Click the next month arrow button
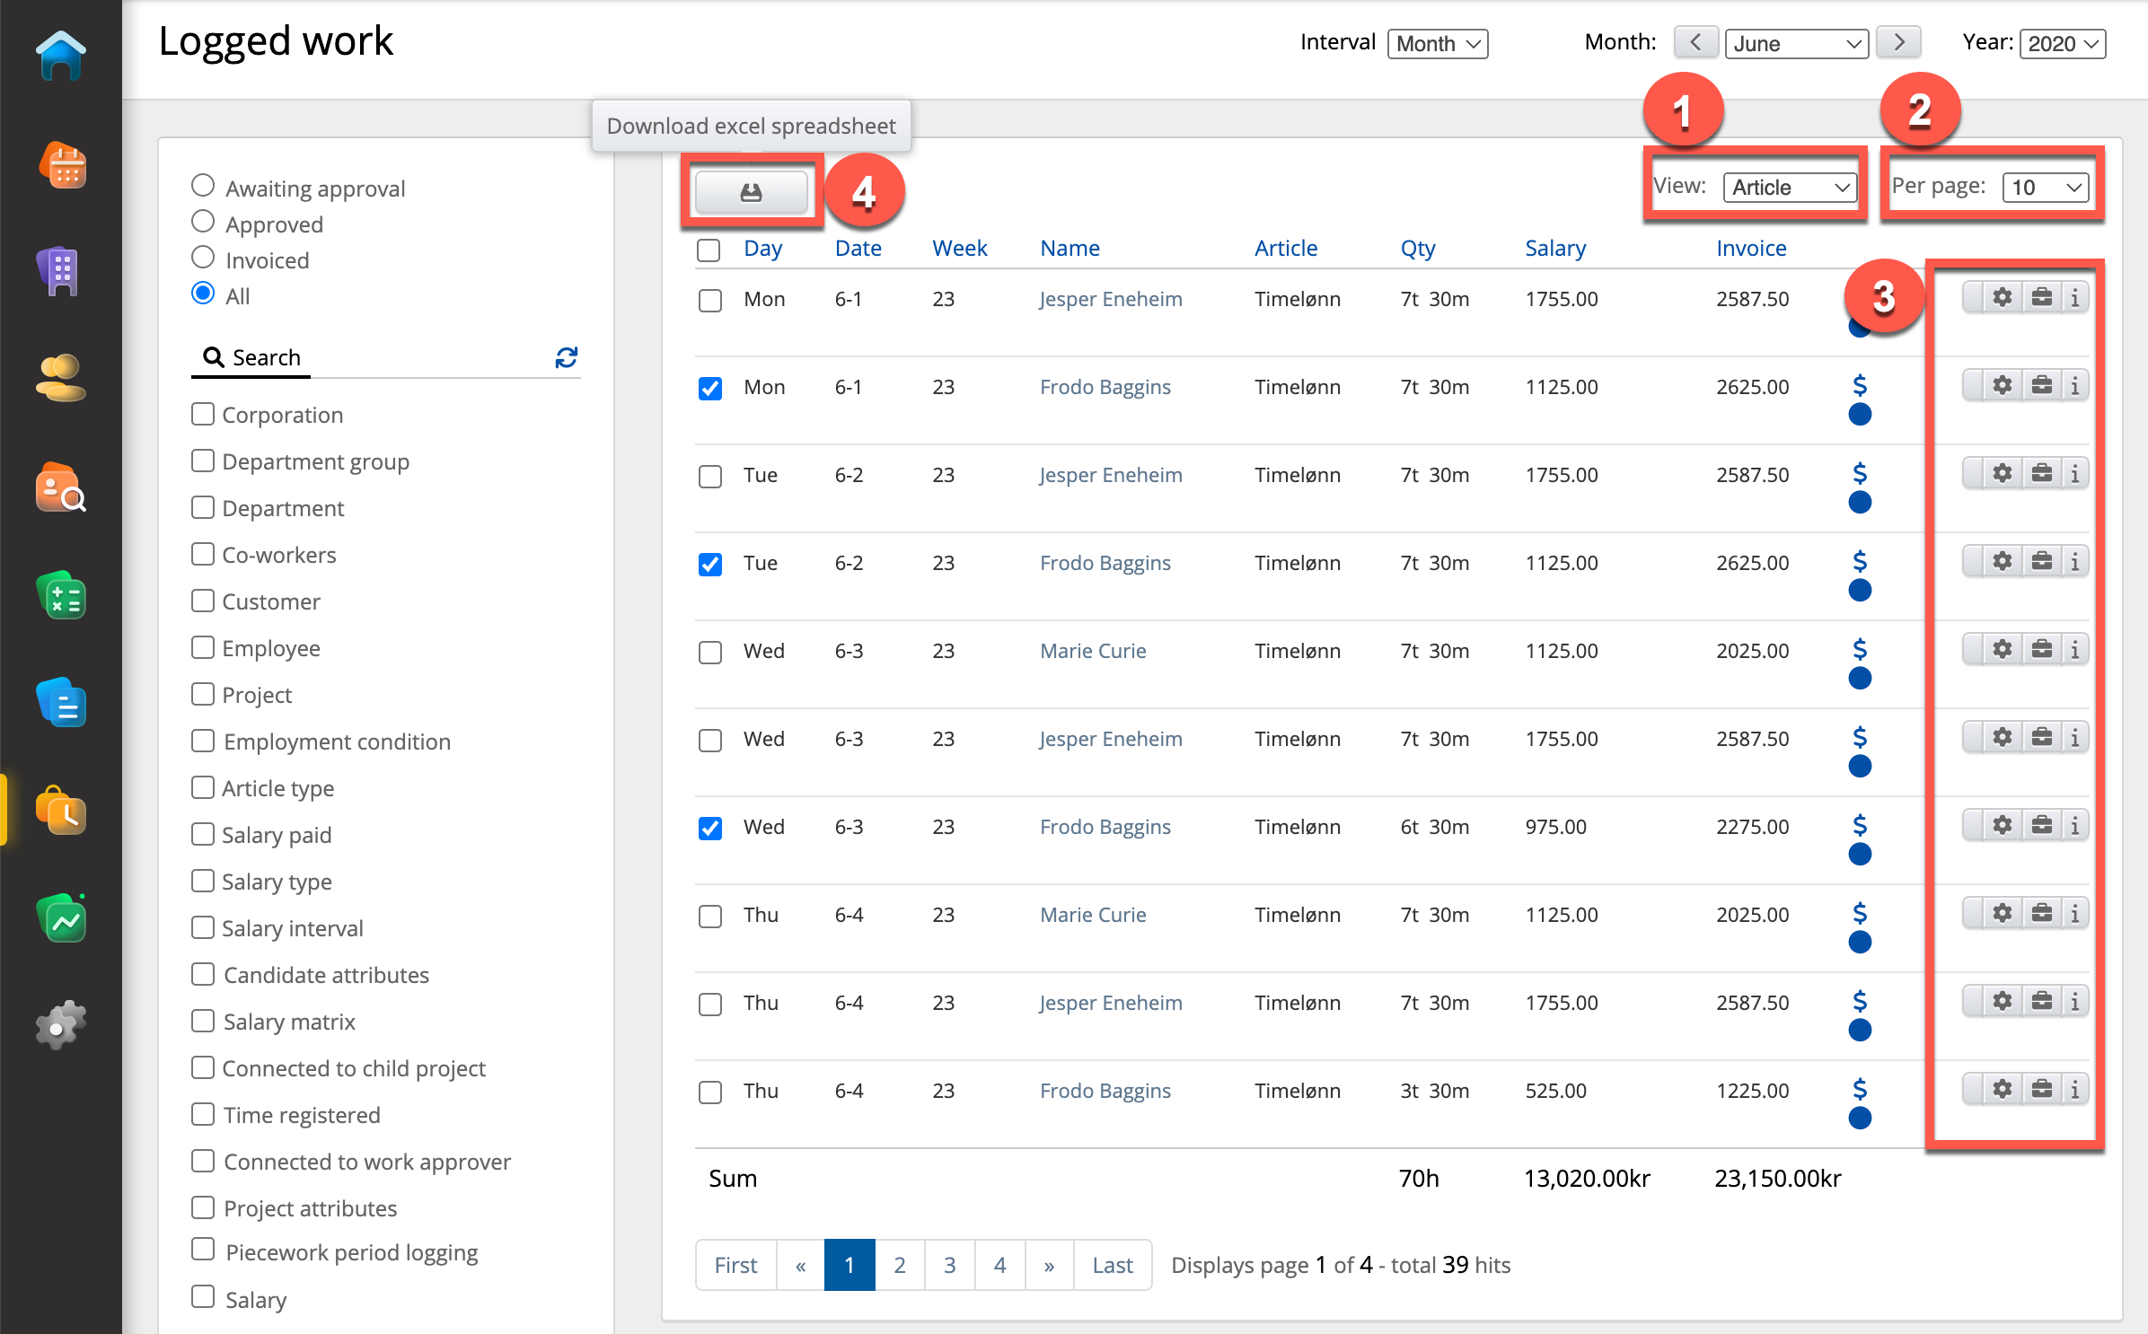Viewport: 2148px width, 1334px height. click(1898, 43)
